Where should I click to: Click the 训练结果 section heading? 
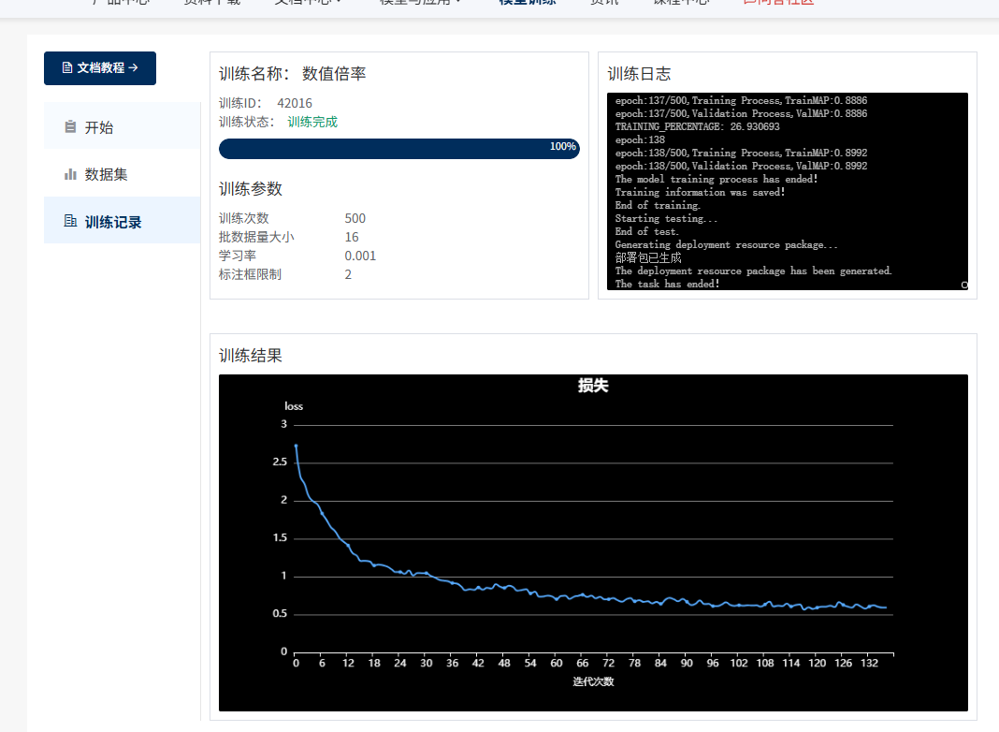pos(251,356)
